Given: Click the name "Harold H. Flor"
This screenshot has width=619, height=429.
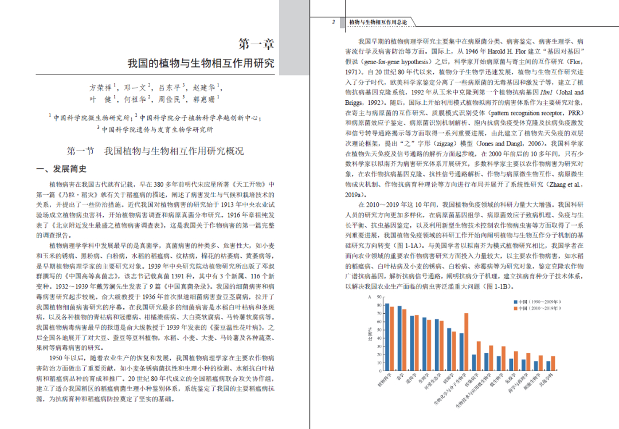Looking at the screenshot, I should pyautogui.click(x=507, y=52).
